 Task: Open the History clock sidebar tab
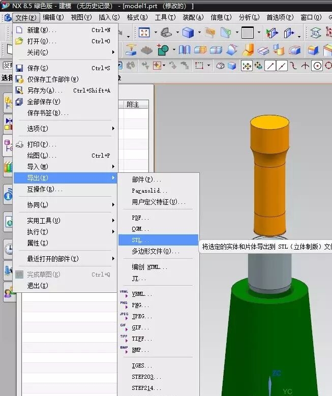tap(8, 248)
